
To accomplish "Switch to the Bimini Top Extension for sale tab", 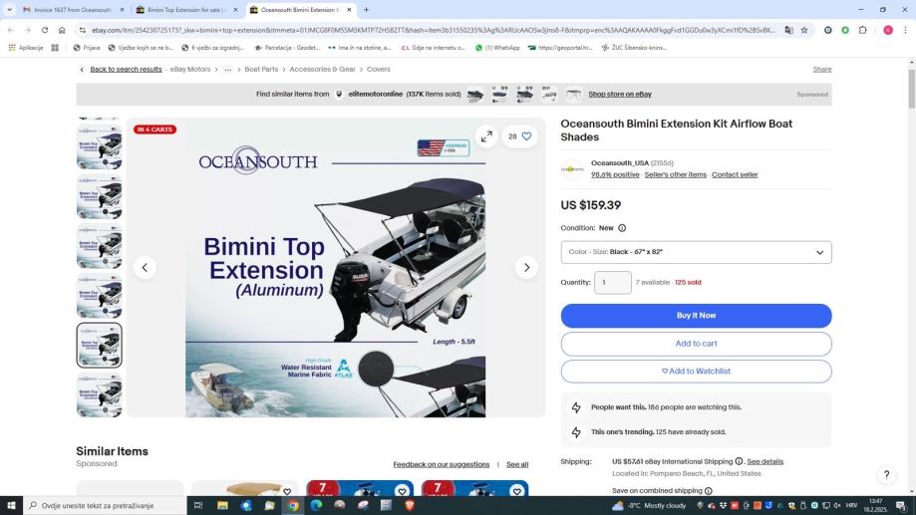I will pos(187,9).
